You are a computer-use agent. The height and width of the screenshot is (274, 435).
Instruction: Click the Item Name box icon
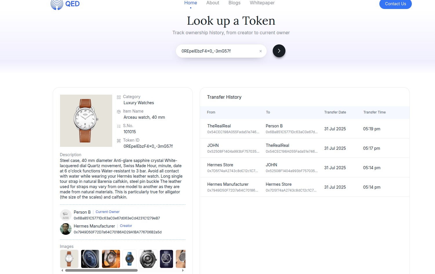[x=119, y=112]
